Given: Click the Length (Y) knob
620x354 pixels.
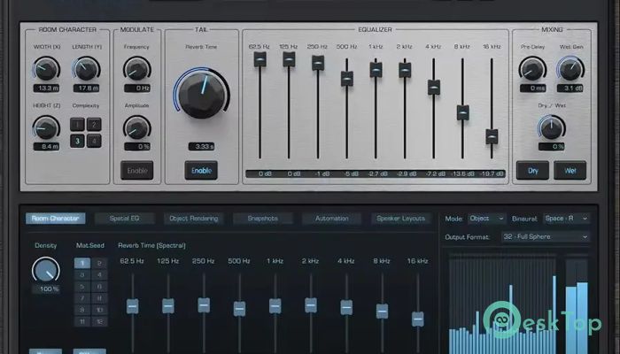Looking at the screenshot, I should [x=86, y=68].
